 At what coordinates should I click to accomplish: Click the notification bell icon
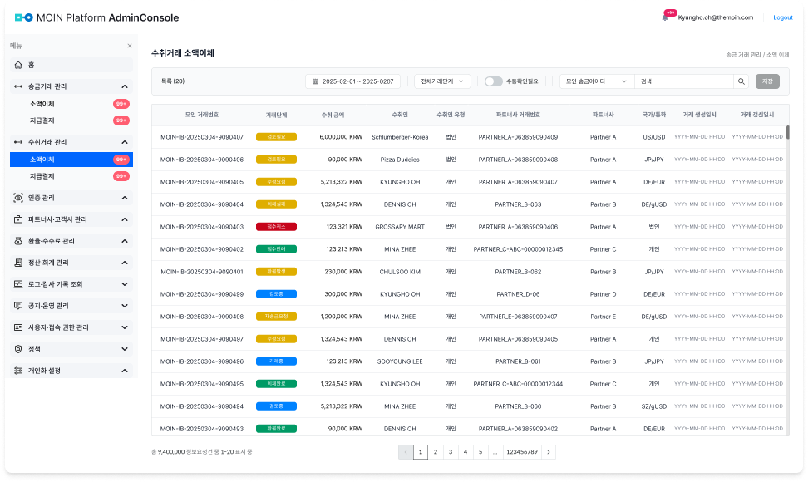666,17
